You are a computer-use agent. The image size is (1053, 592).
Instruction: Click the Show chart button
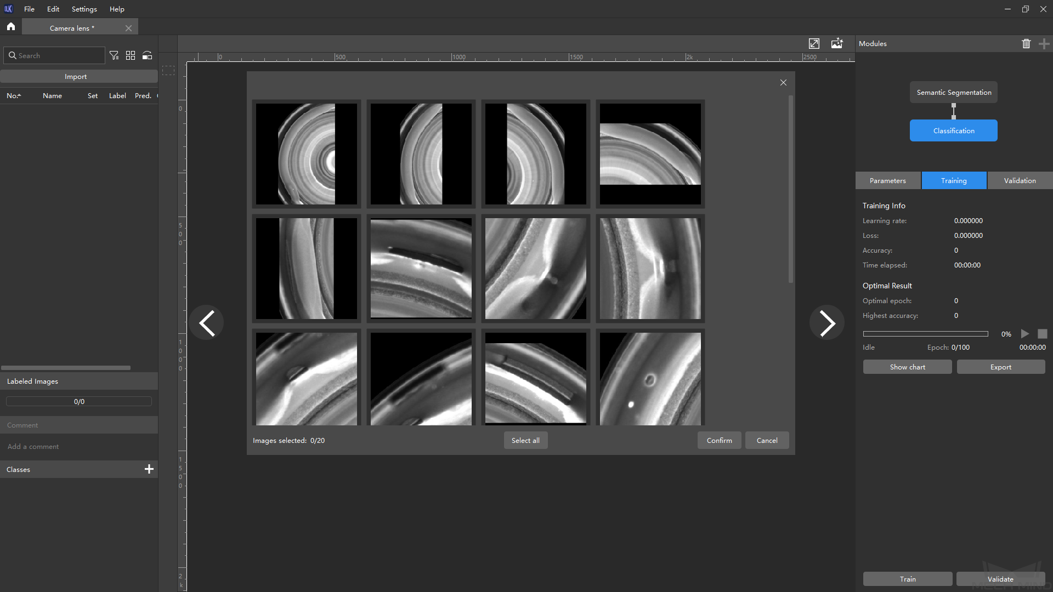(x=907, y=367)
